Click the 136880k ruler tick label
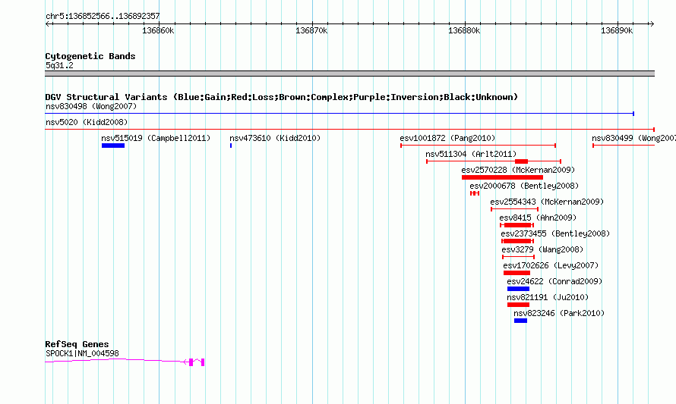 point(464,31)
